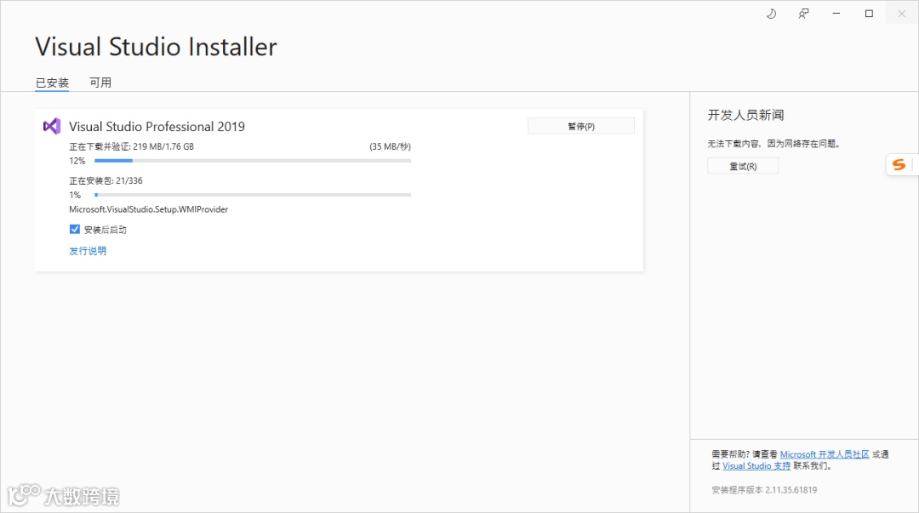Viewport: 919px width, 513px height.
Task: Click the feedback icon in title bar
Action: pyautogui.click(x=803, y=14)
